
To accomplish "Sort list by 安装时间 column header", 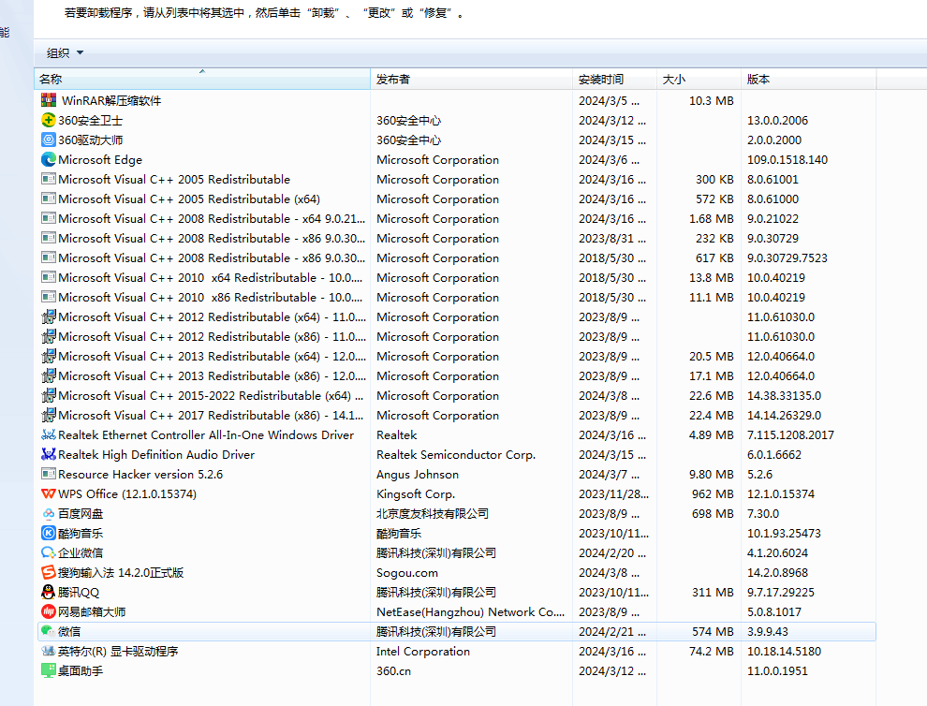I will 614,80.
